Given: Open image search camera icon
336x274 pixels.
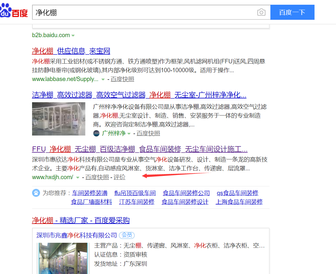Looking at the screenshot, I should [x=261, y=12].
